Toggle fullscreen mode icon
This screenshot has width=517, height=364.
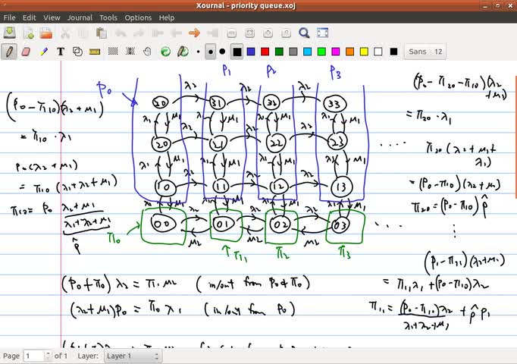[322, 33]
